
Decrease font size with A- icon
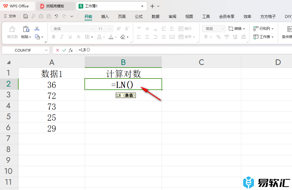pos(127,29)
